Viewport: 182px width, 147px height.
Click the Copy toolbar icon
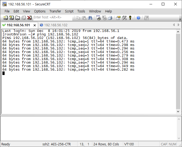click(78, 18)
